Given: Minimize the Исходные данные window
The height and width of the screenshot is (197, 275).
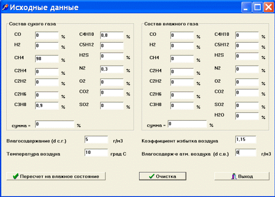Looking at the screenshot, I should tap(247, 7).
